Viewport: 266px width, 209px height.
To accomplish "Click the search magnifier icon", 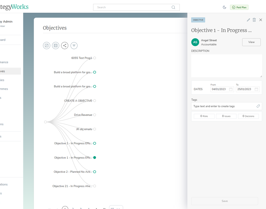I will (x=173, y=7).
